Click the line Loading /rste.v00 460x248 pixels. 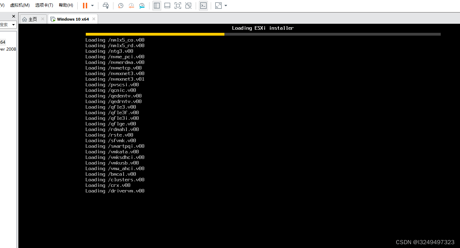pos(109,135)
